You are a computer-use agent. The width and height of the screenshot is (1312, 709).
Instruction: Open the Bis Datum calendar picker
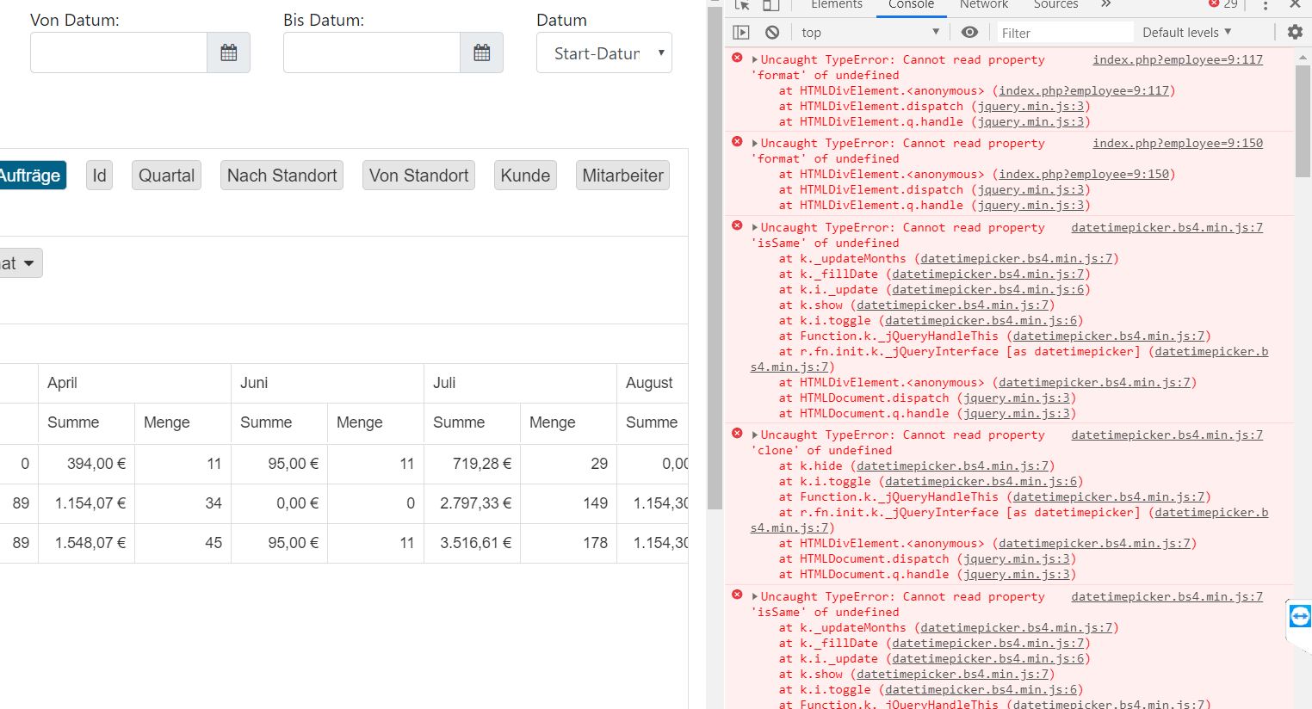point(482,52)
